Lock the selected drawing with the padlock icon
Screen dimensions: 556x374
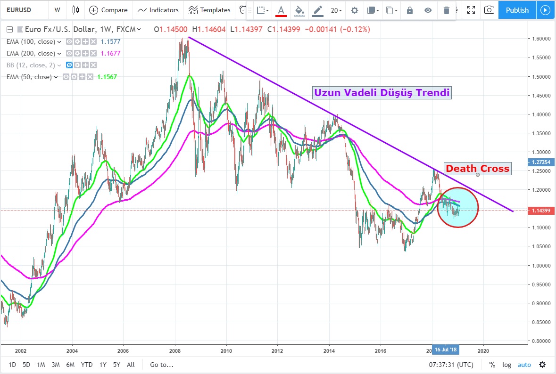coord(409,10)
